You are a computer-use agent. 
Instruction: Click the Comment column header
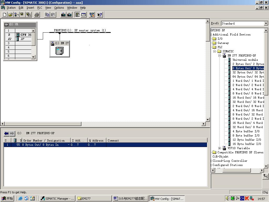tap(157, 140)
